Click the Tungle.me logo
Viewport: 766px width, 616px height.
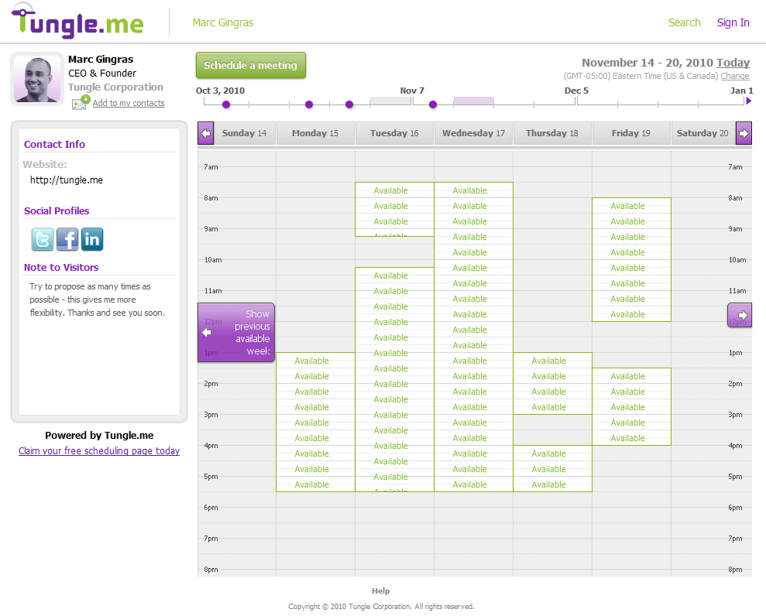(x=77, y=22)
